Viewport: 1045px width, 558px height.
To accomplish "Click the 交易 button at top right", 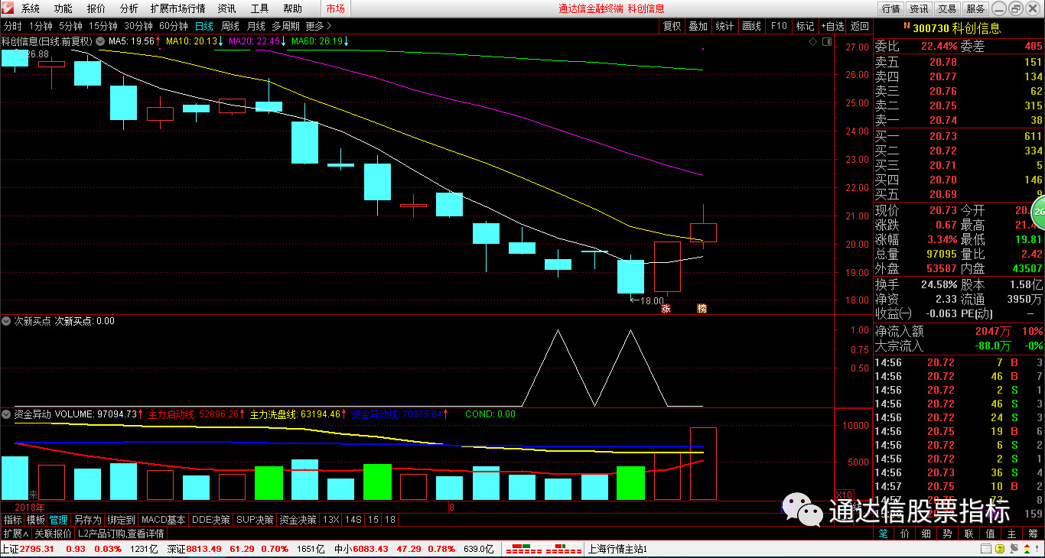I will pyautogui.click(x=947, y=8).
